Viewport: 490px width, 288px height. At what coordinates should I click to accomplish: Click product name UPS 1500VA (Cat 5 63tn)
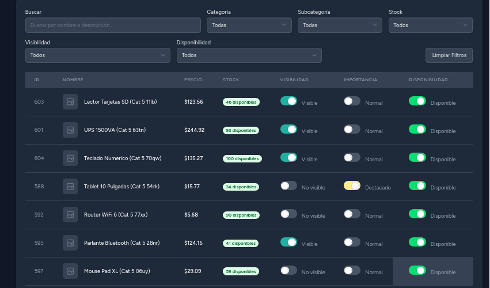pyautogui.click(x=115, y=130)
